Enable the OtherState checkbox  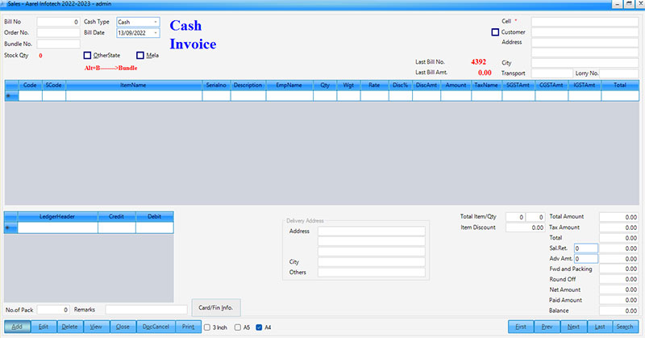[87, 56]
